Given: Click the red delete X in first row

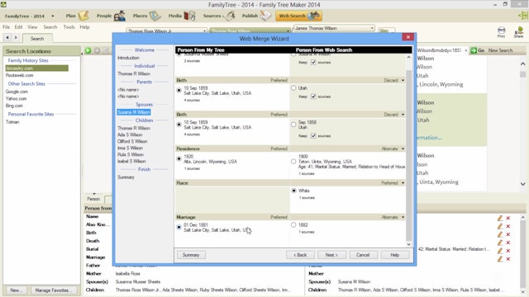Looking at the screenshot, I should tap(508, 218).
